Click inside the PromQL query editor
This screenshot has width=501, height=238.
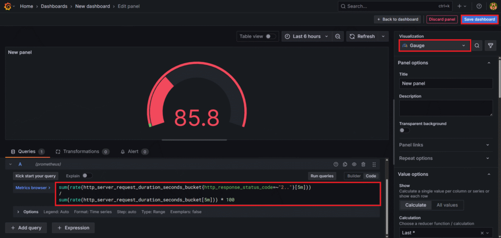point(218,194)
